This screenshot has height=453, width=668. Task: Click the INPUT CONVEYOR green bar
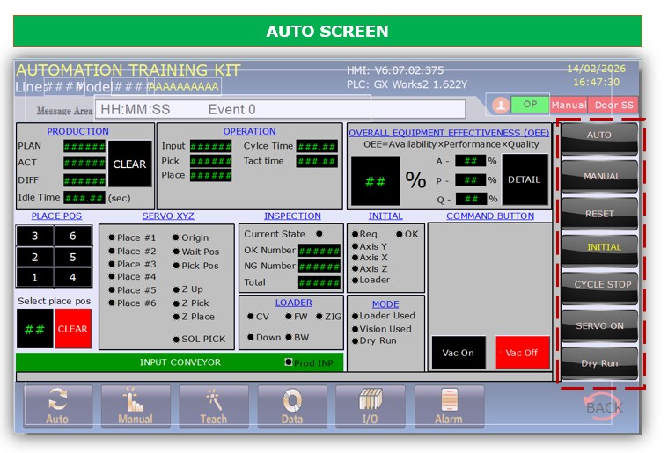(x=180, y=362)
